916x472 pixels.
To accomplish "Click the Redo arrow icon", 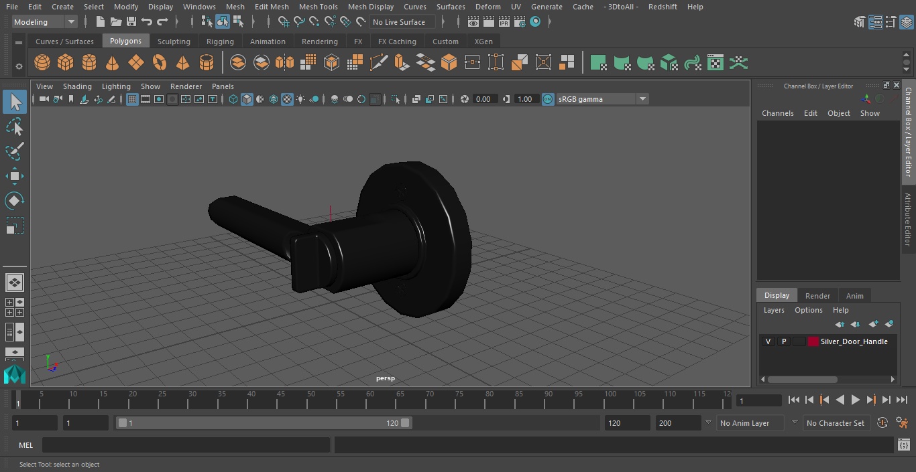I will pyautogui.click(x=162, y=22).
